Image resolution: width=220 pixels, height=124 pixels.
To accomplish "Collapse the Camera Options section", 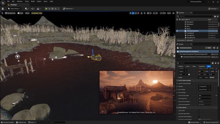I will click(x=177, y=108).
